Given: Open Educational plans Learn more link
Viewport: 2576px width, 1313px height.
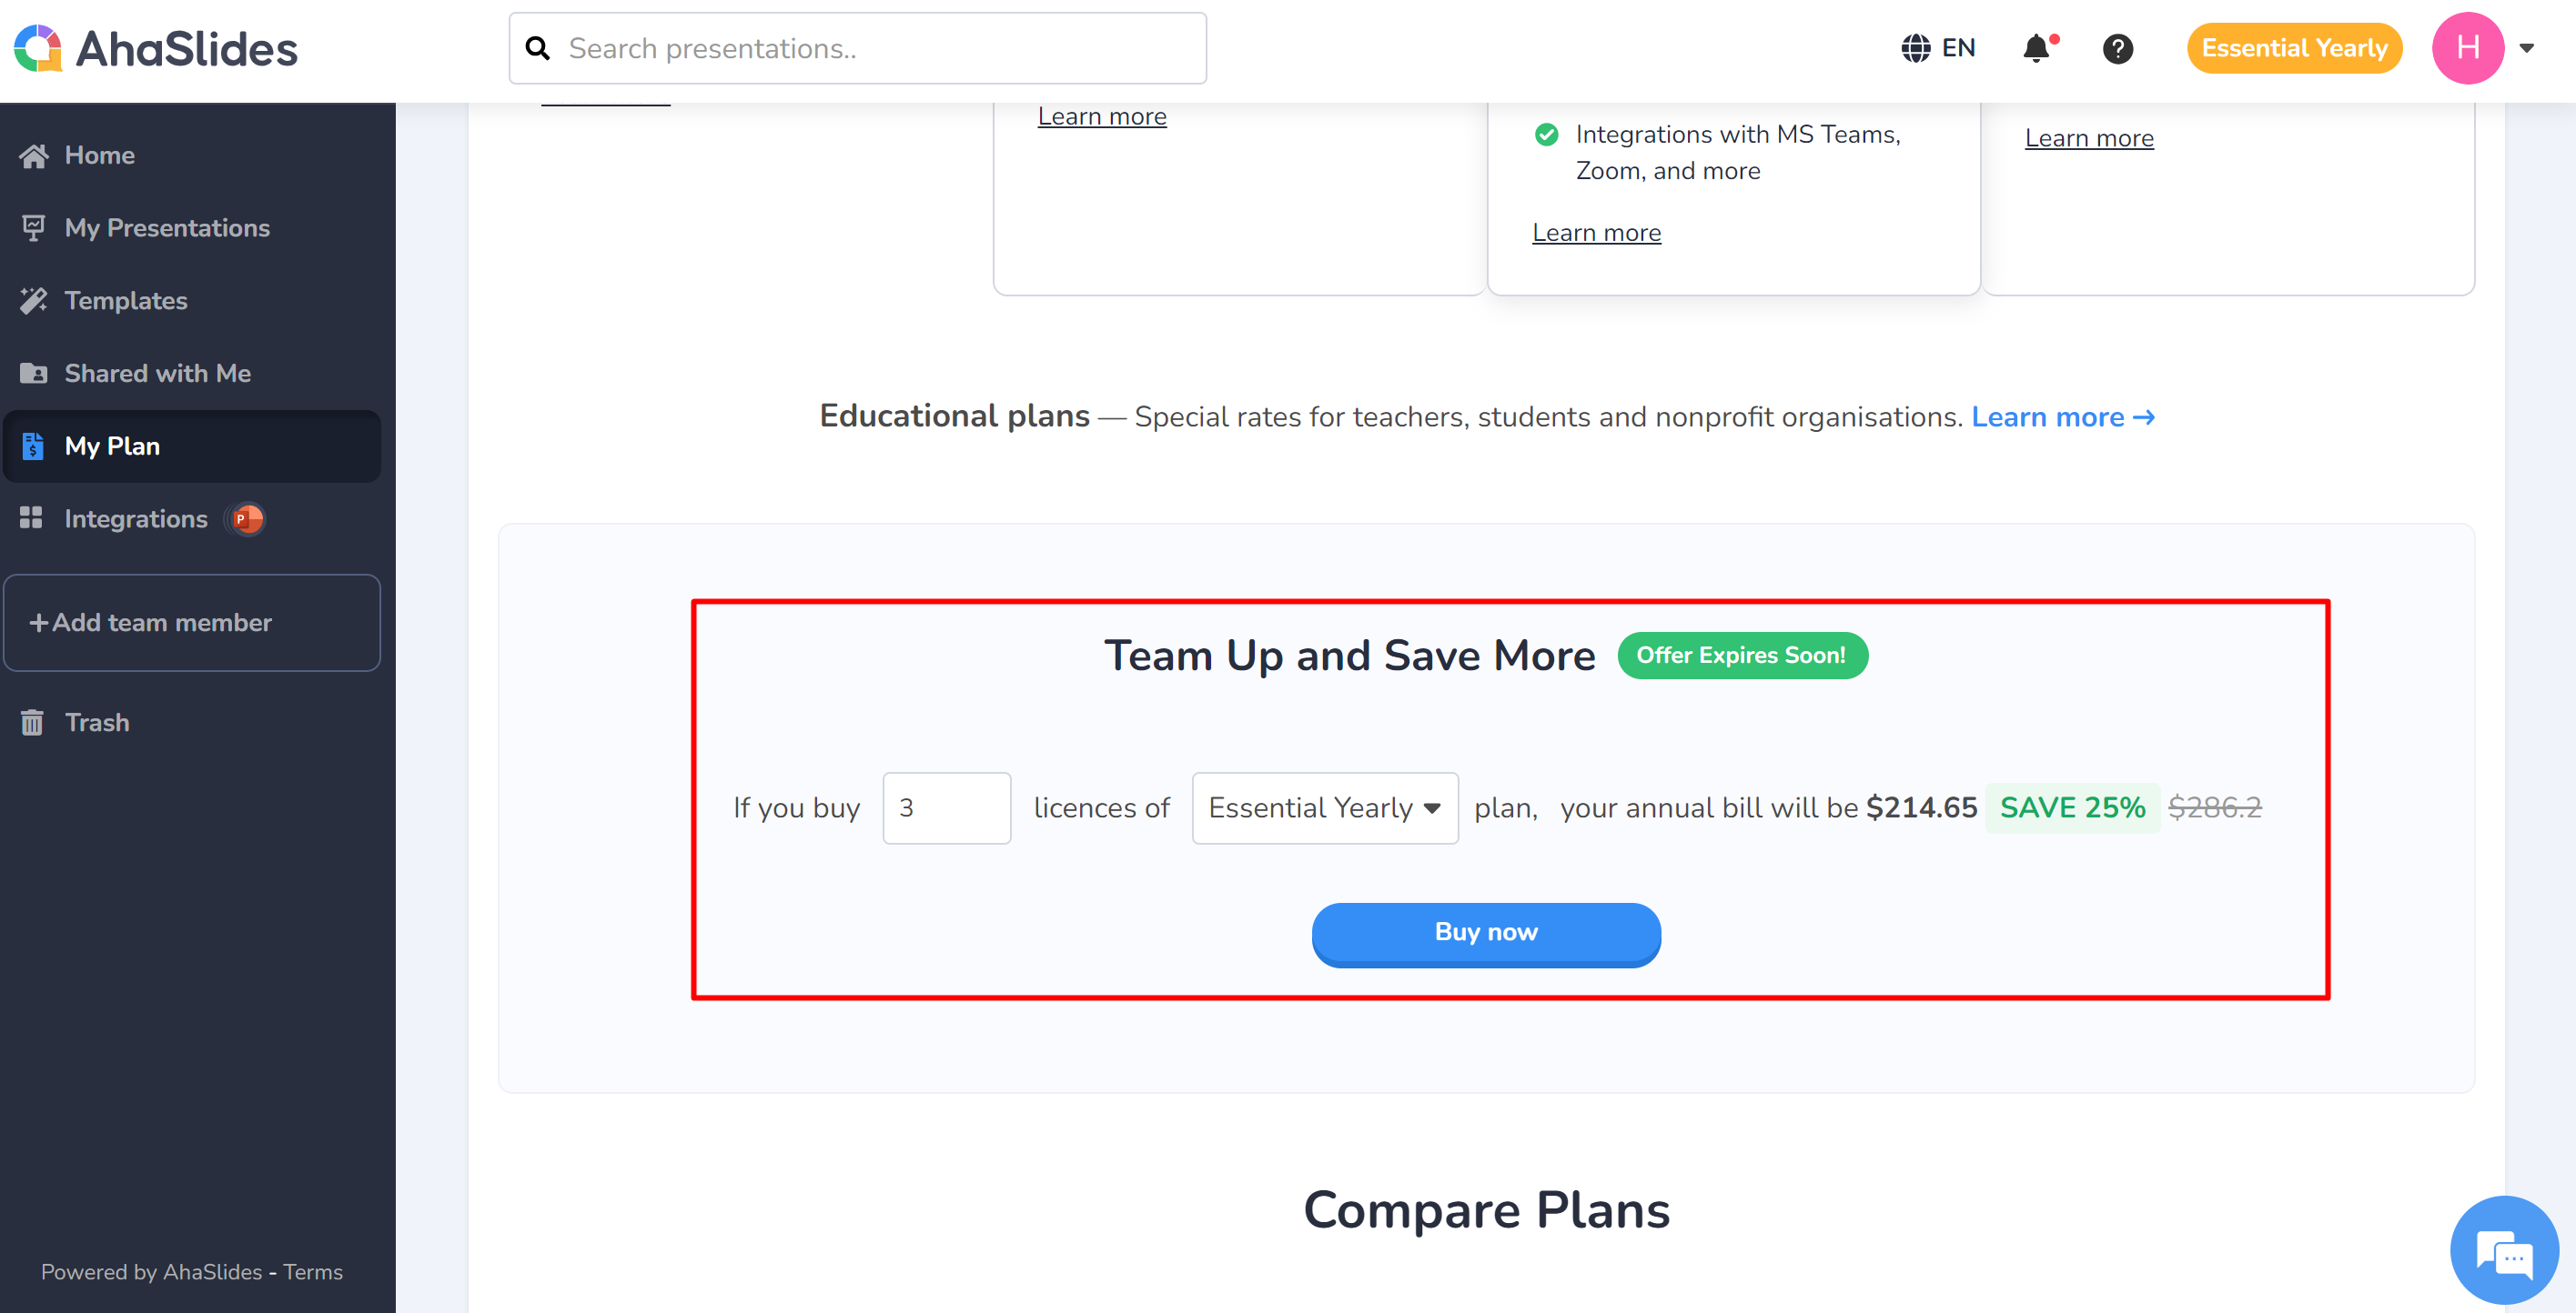Looking at the screenshot, I should [2062, 416].
